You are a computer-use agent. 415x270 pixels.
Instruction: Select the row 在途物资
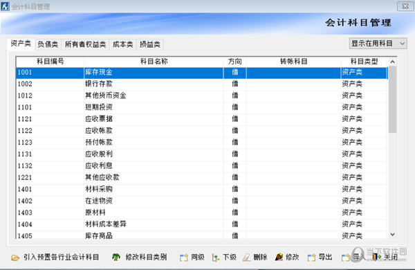point(202,201)
